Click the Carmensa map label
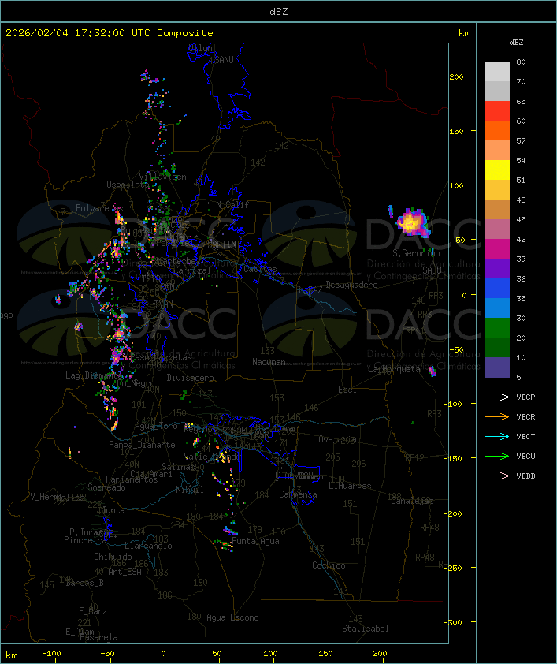557x664 pixels. tap(298, 494)
